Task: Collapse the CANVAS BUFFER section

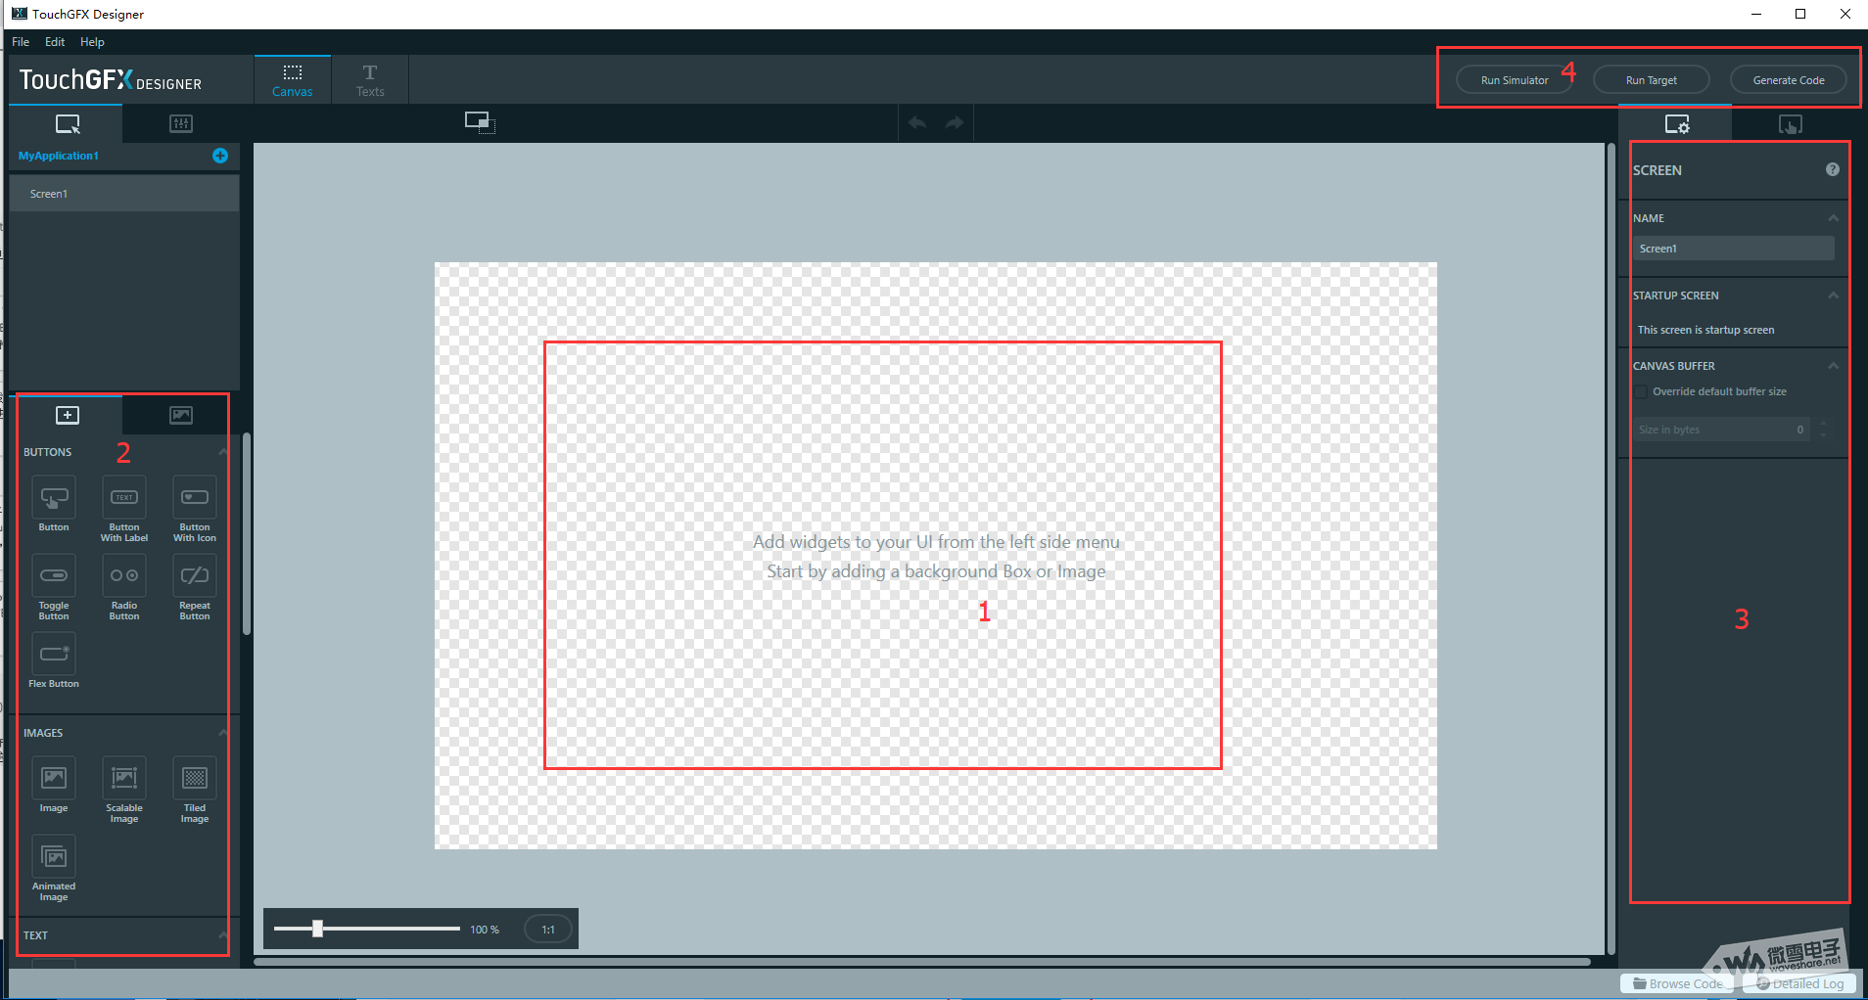Action: [x=1833, y=366]
